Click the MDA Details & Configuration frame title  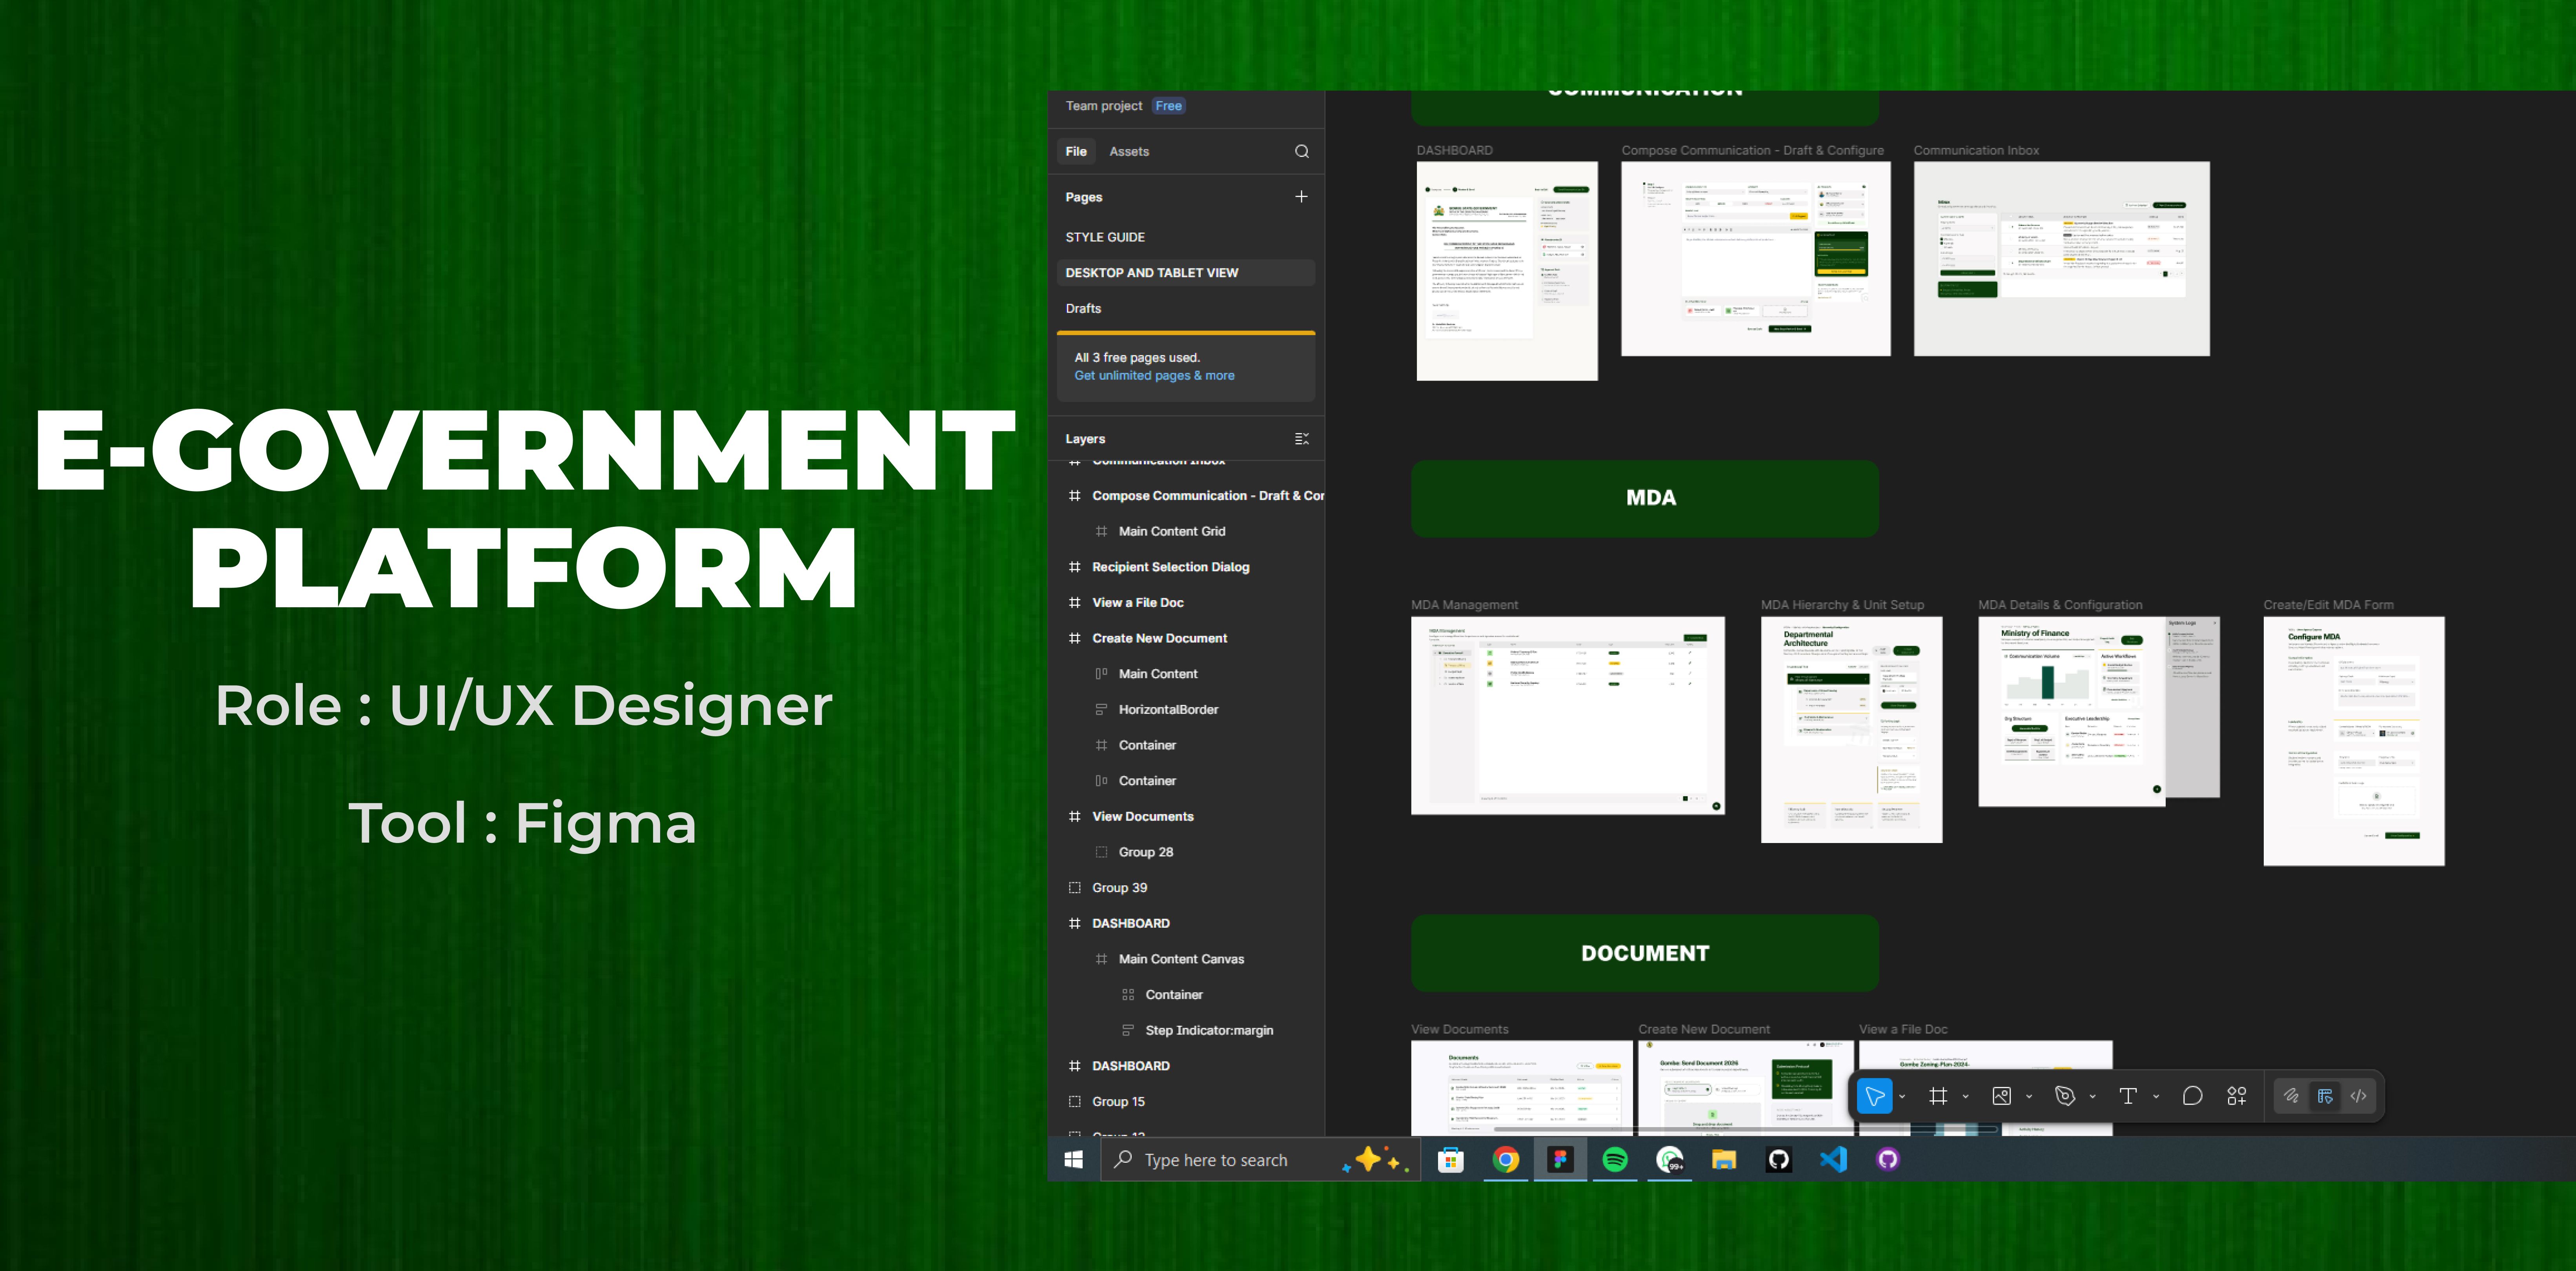point(2060,605)
